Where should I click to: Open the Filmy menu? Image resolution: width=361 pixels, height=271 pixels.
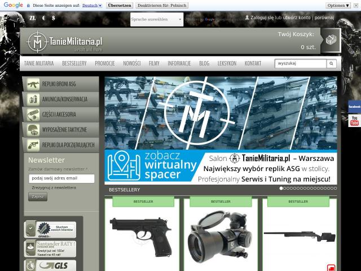click(154, 63)
